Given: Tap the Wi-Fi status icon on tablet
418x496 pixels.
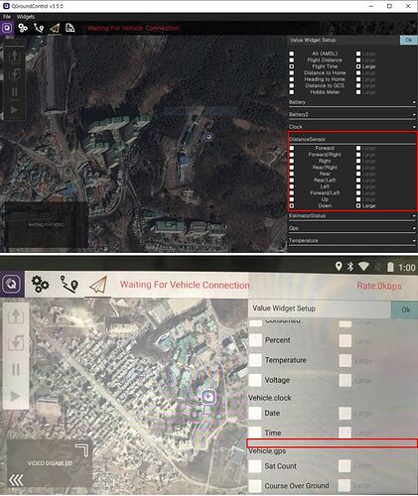Looking at the screenshot, I should [x=363, y=267].
